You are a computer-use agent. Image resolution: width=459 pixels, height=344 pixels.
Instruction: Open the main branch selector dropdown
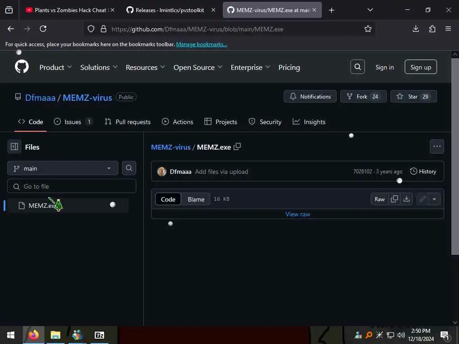coord(63,168)
